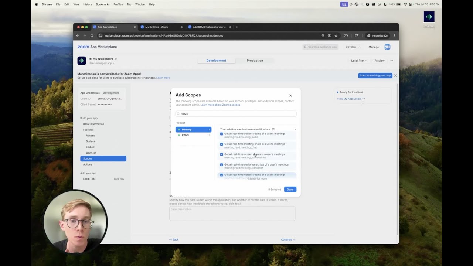Click the scope search field containing RTMS
Screen dimensions: 473x266
tap(236, 114)
